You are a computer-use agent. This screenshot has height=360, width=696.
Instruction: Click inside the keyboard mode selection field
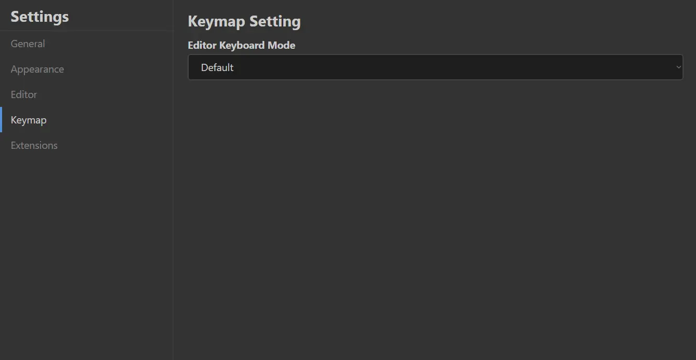pyautogui.click(x=364, y=67)
